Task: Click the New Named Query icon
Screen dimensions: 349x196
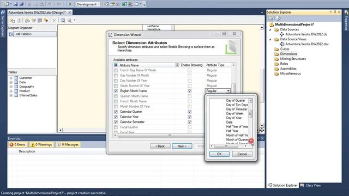Action: [34, 21]
